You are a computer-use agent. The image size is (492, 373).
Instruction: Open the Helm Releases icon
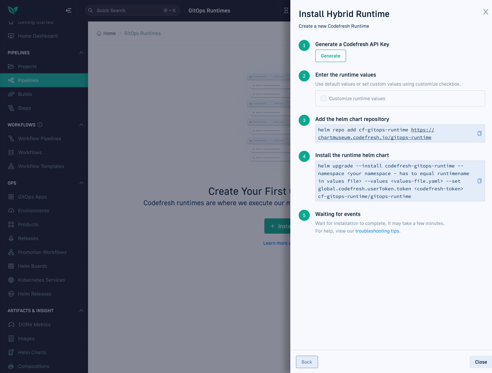coord(11,294)
